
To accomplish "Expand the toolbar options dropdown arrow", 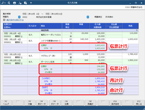I will pos(31,3).
